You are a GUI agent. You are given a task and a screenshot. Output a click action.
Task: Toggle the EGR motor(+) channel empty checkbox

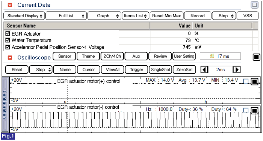(x=246, y=81)
